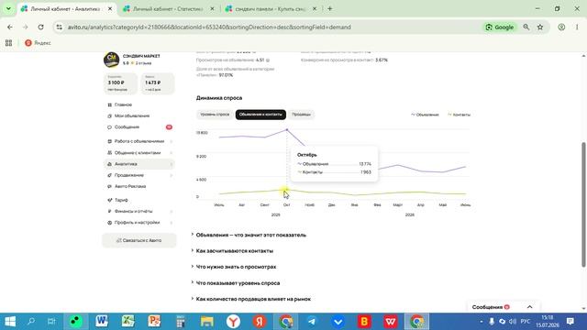587x330 pixels.
Task: Open Telegram from the taskbar
Action: pyautogui.click(x=312, y=322)
